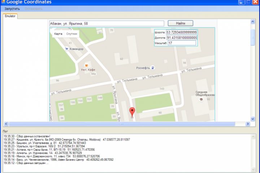Click the map panel scroll up arrow
This screenshot has height=173, width=260.
coord(253,22)
